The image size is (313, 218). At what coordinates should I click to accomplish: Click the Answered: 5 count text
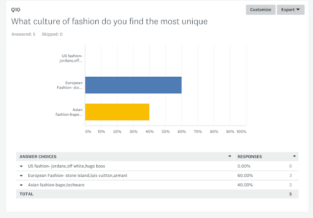(x=23, y=34)
